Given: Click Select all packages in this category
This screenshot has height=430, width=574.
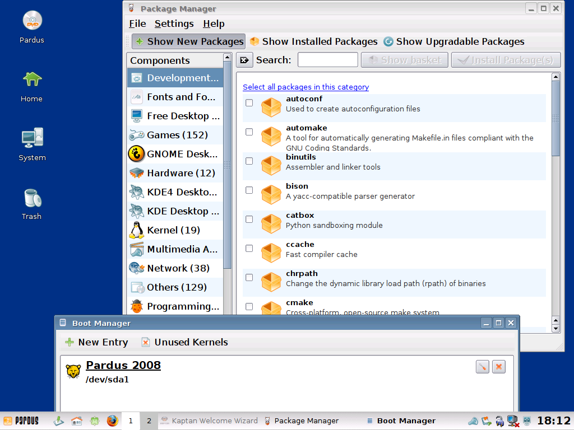Looking at the screenshot, I should pyautogui.click(x=305, y=87).
